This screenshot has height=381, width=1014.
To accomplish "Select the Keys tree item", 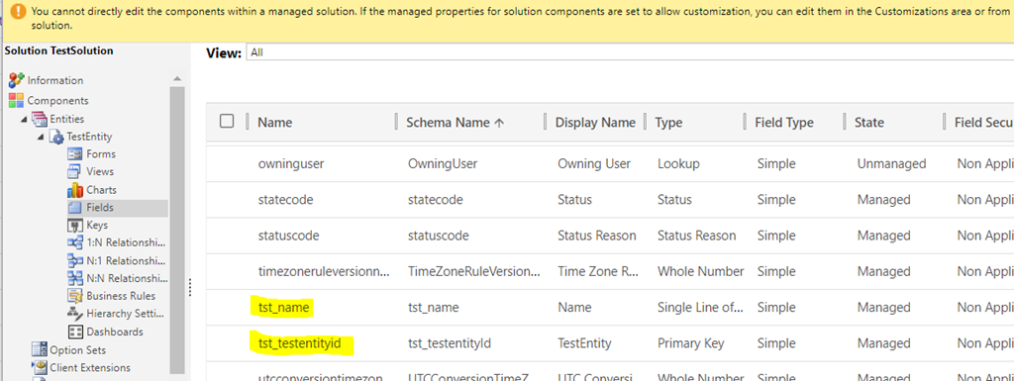I will (97, 226).
